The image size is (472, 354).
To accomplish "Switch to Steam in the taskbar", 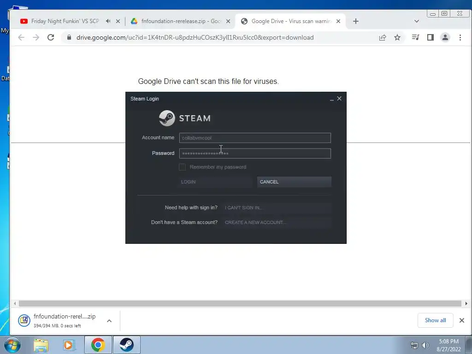I will coord(127,345).
